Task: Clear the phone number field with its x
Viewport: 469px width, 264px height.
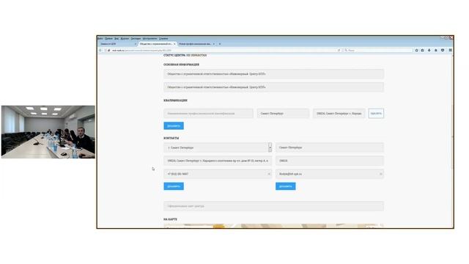Action: point(269,174)
